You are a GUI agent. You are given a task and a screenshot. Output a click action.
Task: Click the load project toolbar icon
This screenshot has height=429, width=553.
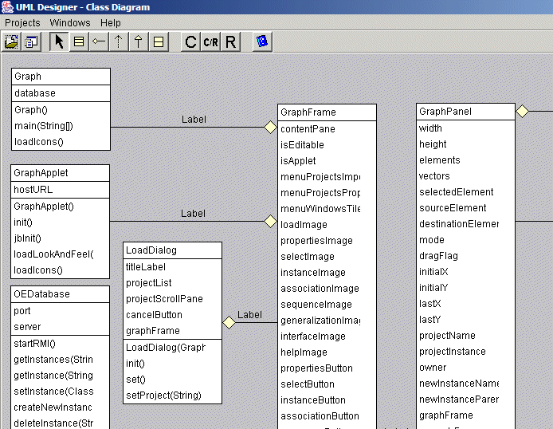click(x=12, y=42)
